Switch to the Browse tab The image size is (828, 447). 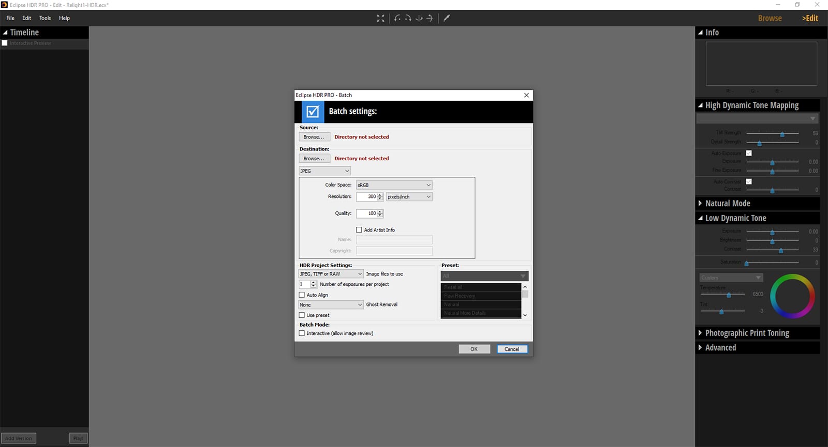point(770,18)
